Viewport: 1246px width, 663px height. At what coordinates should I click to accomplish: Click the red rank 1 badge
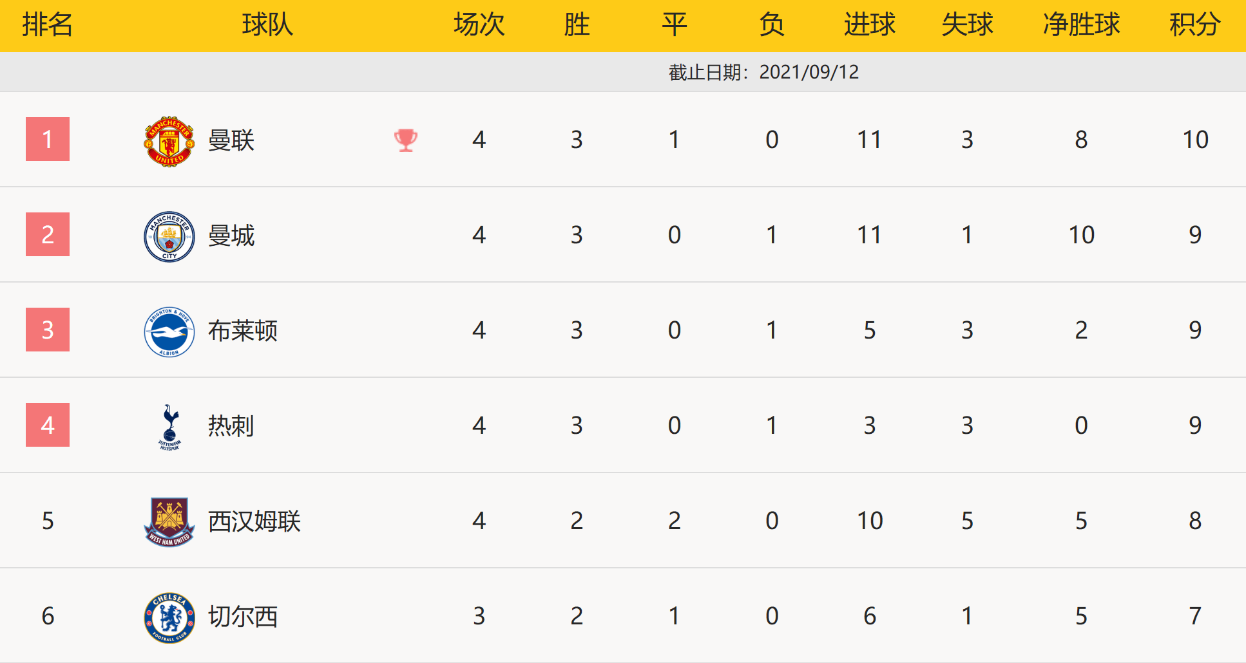pyautogui.click(x=48, y=139)
